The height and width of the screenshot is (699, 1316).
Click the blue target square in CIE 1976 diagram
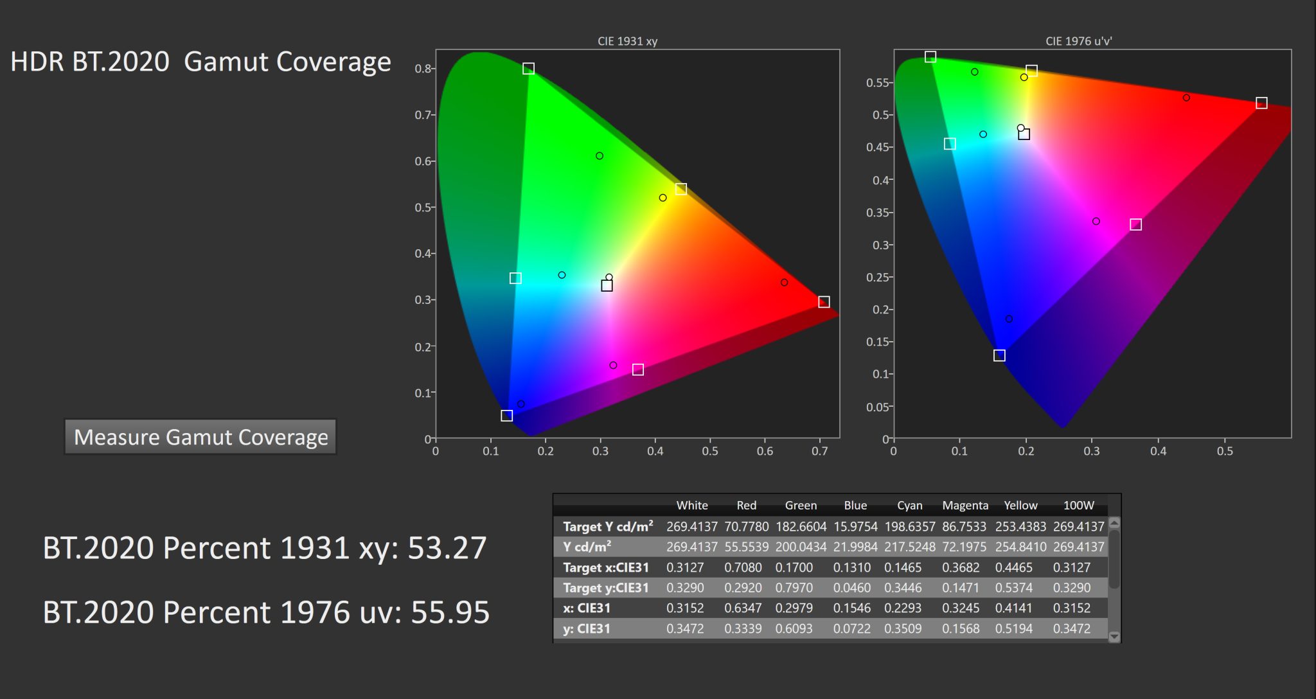tap(1000, 354)
